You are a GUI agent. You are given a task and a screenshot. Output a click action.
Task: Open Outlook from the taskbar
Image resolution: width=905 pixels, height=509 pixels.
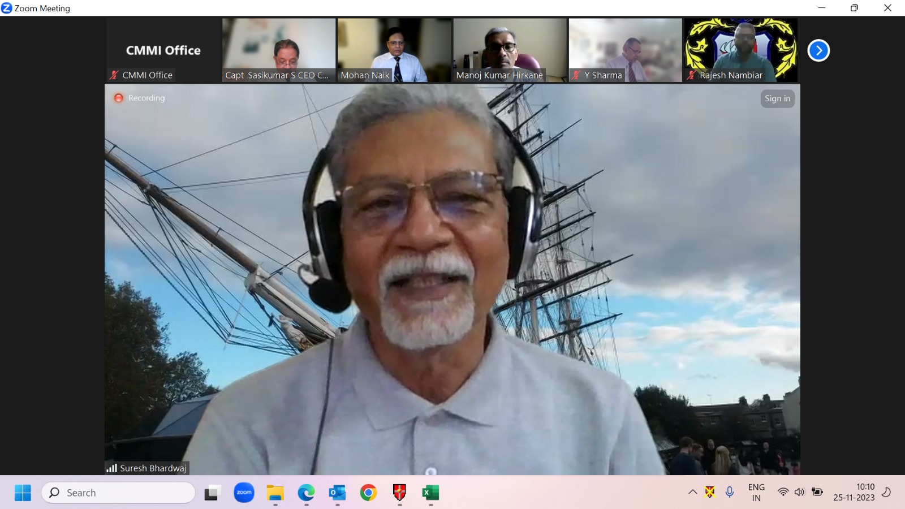[x=337, y=493]
